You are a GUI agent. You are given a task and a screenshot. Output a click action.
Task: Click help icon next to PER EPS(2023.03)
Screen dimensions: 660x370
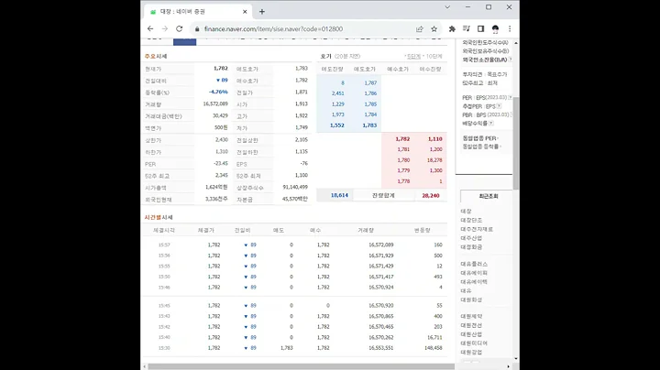511,98
